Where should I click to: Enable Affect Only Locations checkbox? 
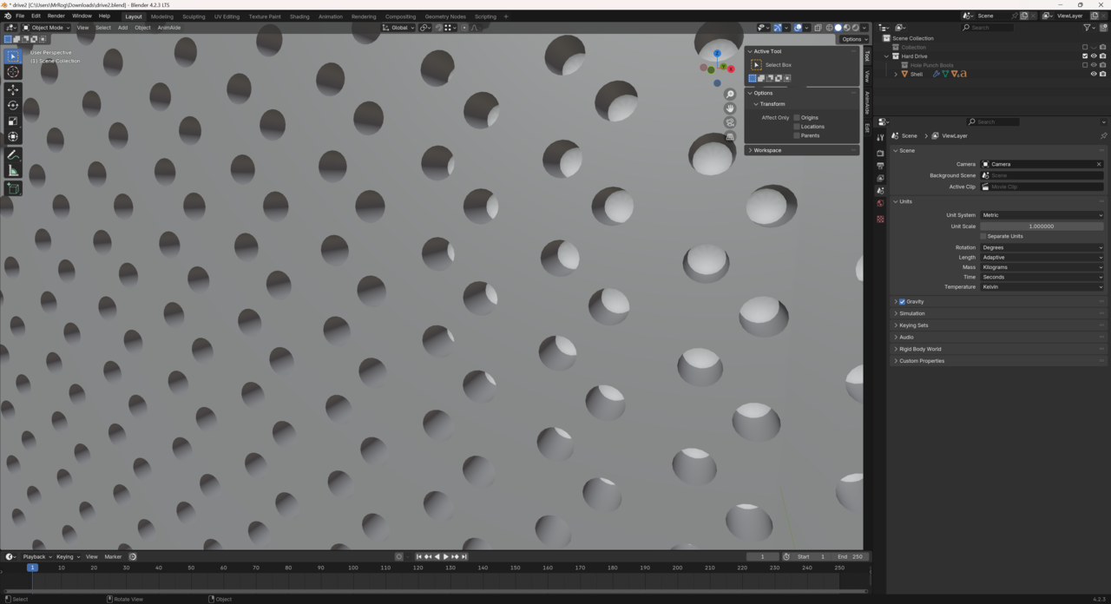(x=797, y=127)
